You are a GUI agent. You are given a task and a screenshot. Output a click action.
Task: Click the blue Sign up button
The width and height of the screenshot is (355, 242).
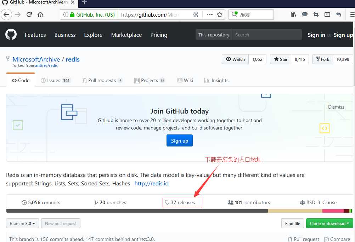tap(180, 141)
